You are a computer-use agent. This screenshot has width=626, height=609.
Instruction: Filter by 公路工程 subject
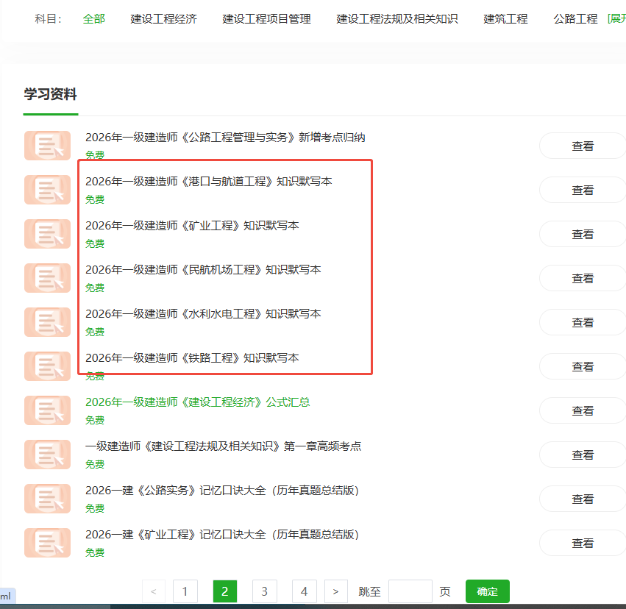[x=575, y=19]
